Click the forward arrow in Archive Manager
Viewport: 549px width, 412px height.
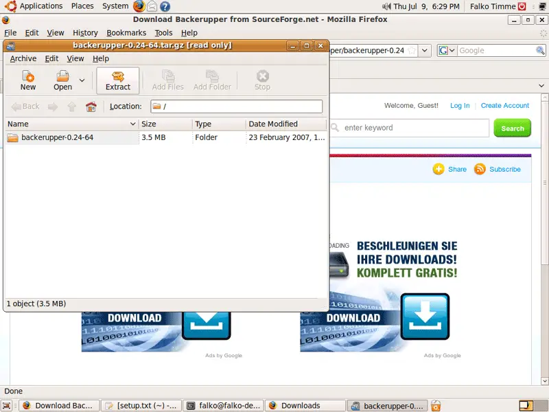pos(53,106)
